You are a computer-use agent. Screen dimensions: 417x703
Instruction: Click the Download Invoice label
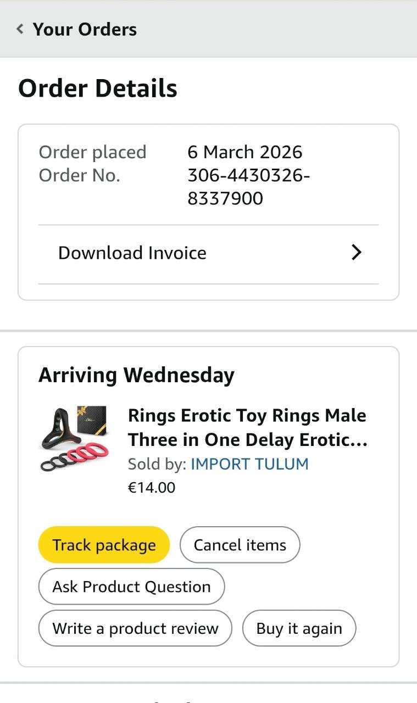(132, 253)
